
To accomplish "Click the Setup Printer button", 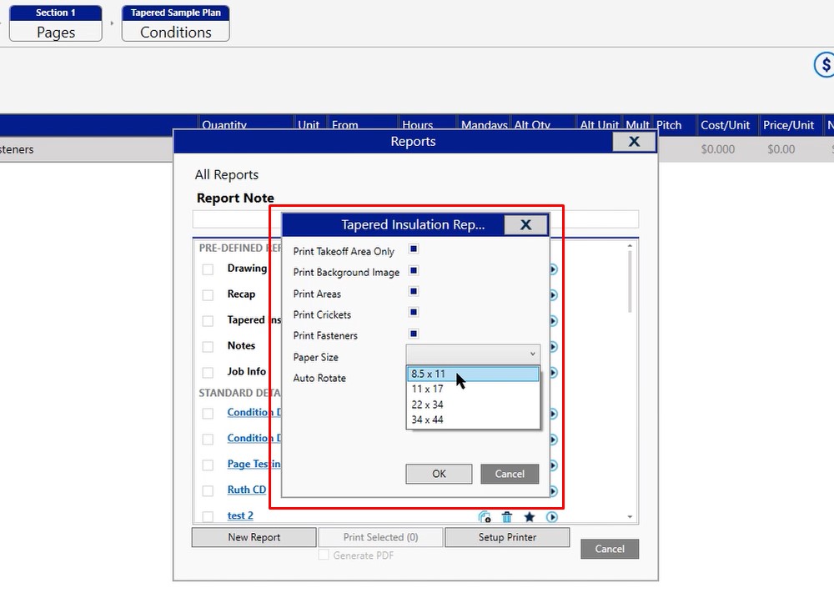I will coord(507,538).
